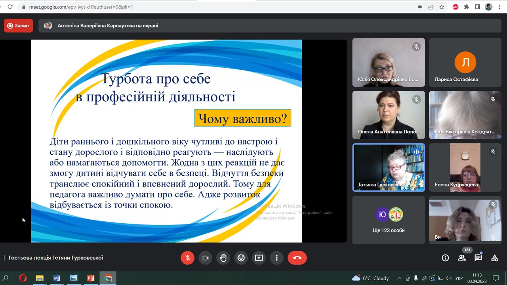Turn on the camera in Meet
Viewport: 507px width, 285px height.
205,258
